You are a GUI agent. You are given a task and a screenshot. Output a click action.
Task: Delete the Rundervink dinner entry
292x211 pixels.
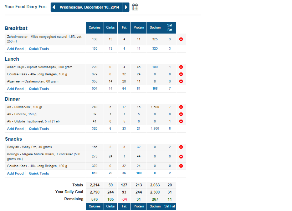(x=181, y=107)
